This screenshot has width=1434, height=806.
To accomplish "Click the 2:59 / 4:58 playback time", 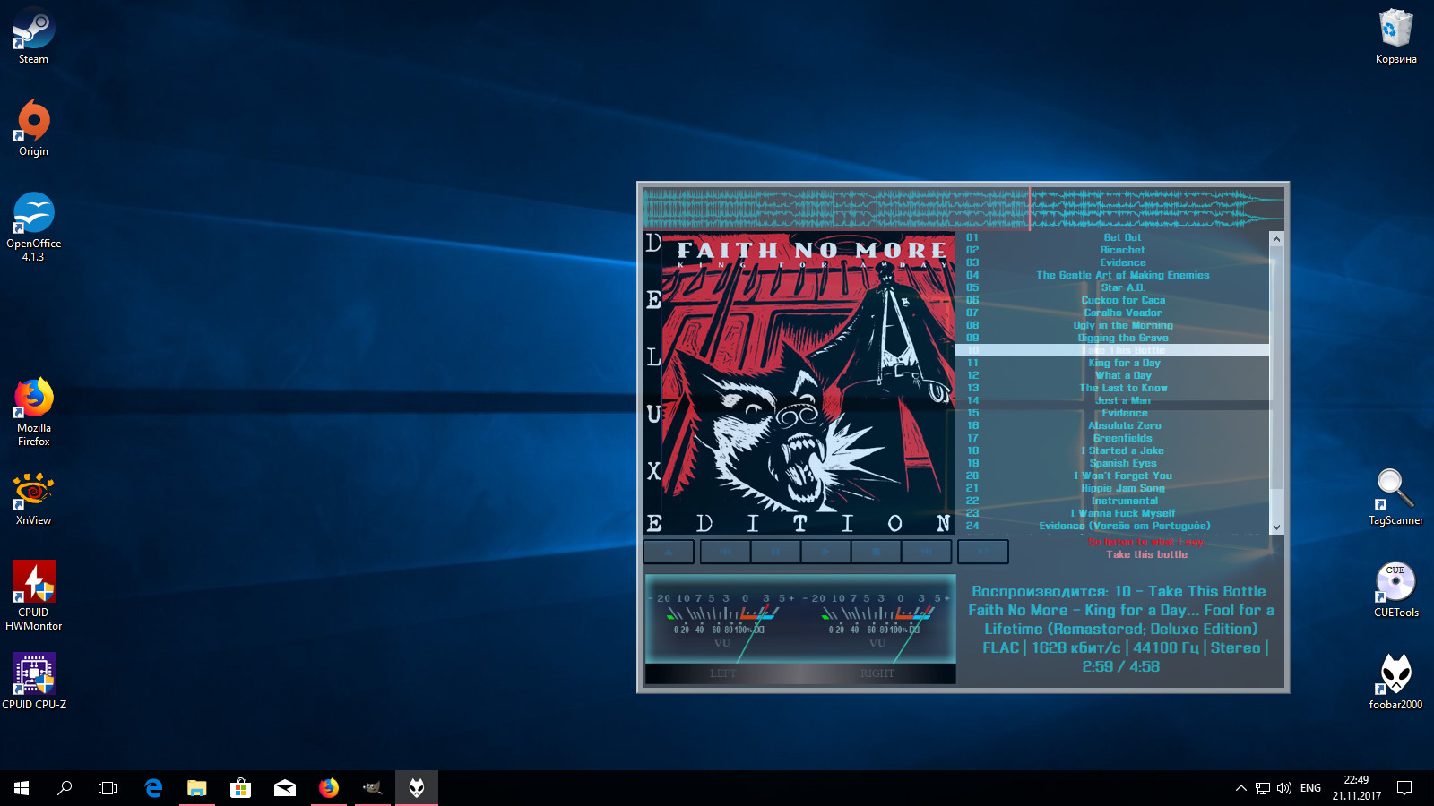I will point(1120,666).
